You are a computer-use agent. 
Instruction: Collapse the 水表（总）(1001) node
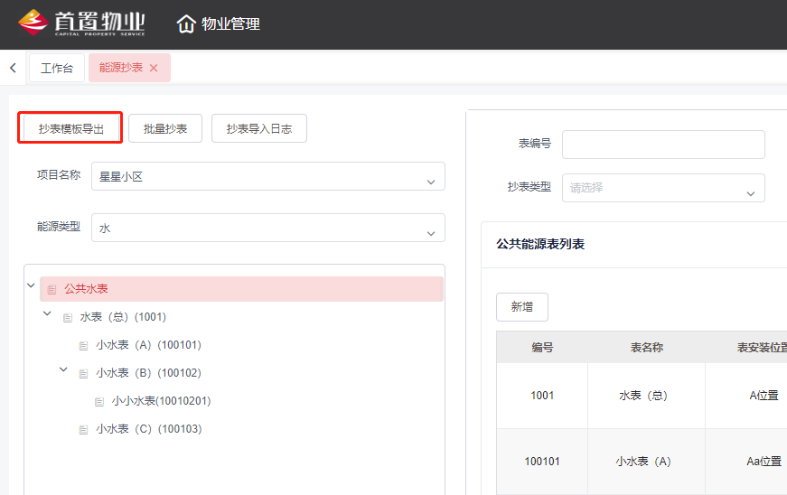(x=47, y=313)
